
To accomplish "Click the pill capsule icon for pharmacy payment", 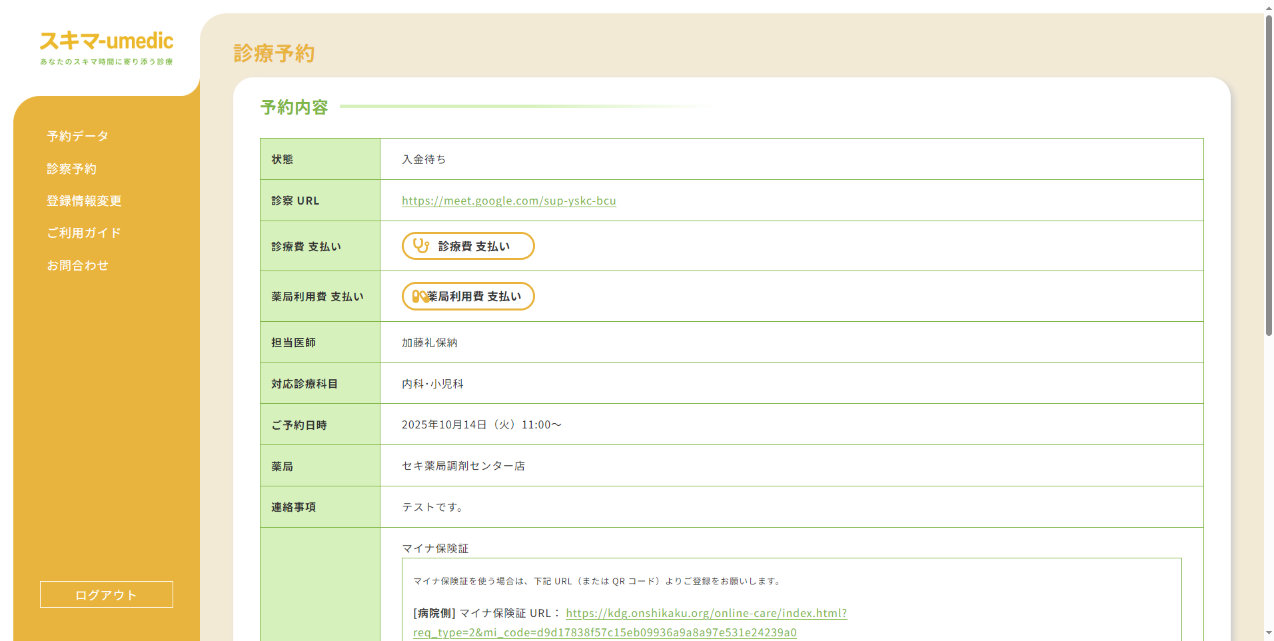I will click(x=420, y=297).
